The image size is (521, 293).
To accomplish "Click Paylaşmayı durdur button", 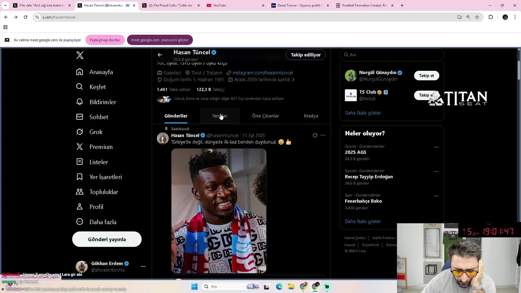I will click(x=105, y=40).
